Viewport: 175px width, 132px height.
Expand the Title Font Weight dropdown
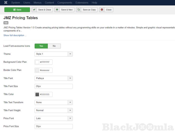point(70,110)
